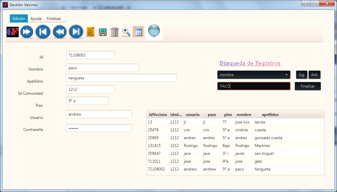The image size is (337, 192).
Task: Click the Sig. button
Action: tap(302, 75)
